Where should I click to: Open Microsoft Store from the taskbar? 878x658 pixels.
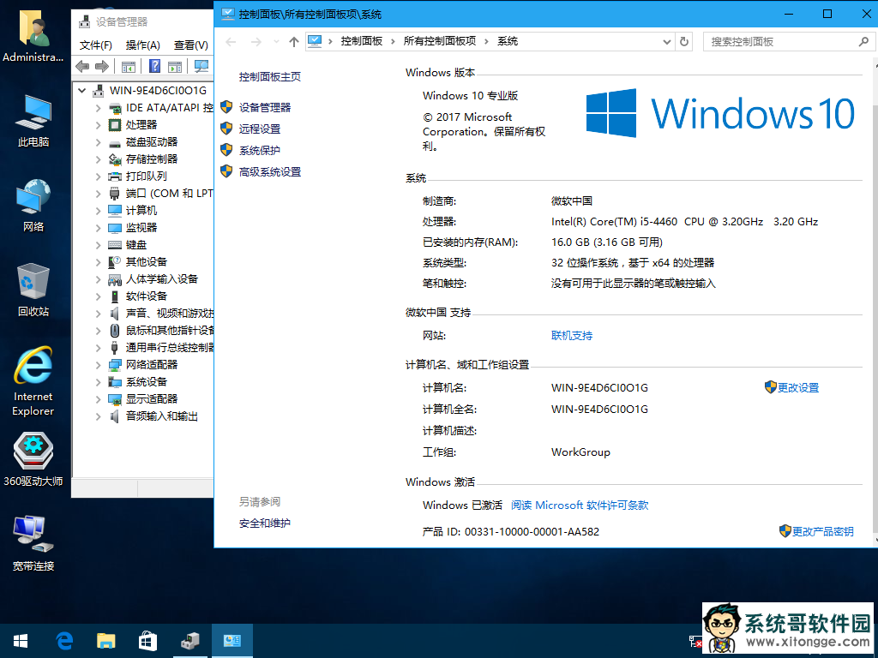[147, 641]
